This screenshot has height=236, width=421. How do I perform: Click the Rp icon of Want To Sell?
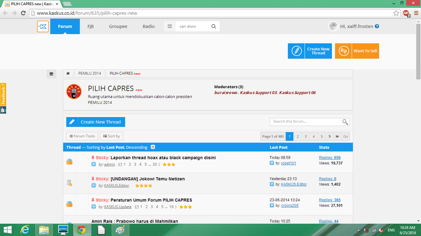pyautogui.click(x=343, y=51)
